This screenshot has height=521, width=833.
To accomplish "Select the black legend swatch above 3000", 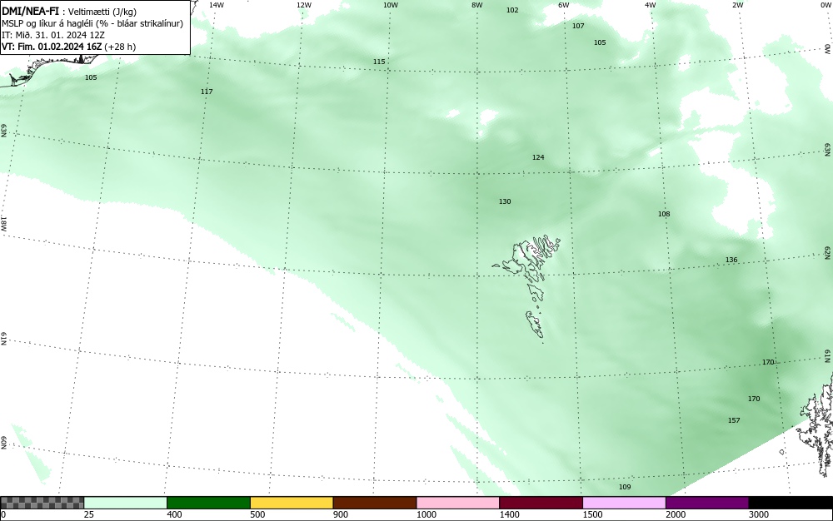I will point(791,503).
